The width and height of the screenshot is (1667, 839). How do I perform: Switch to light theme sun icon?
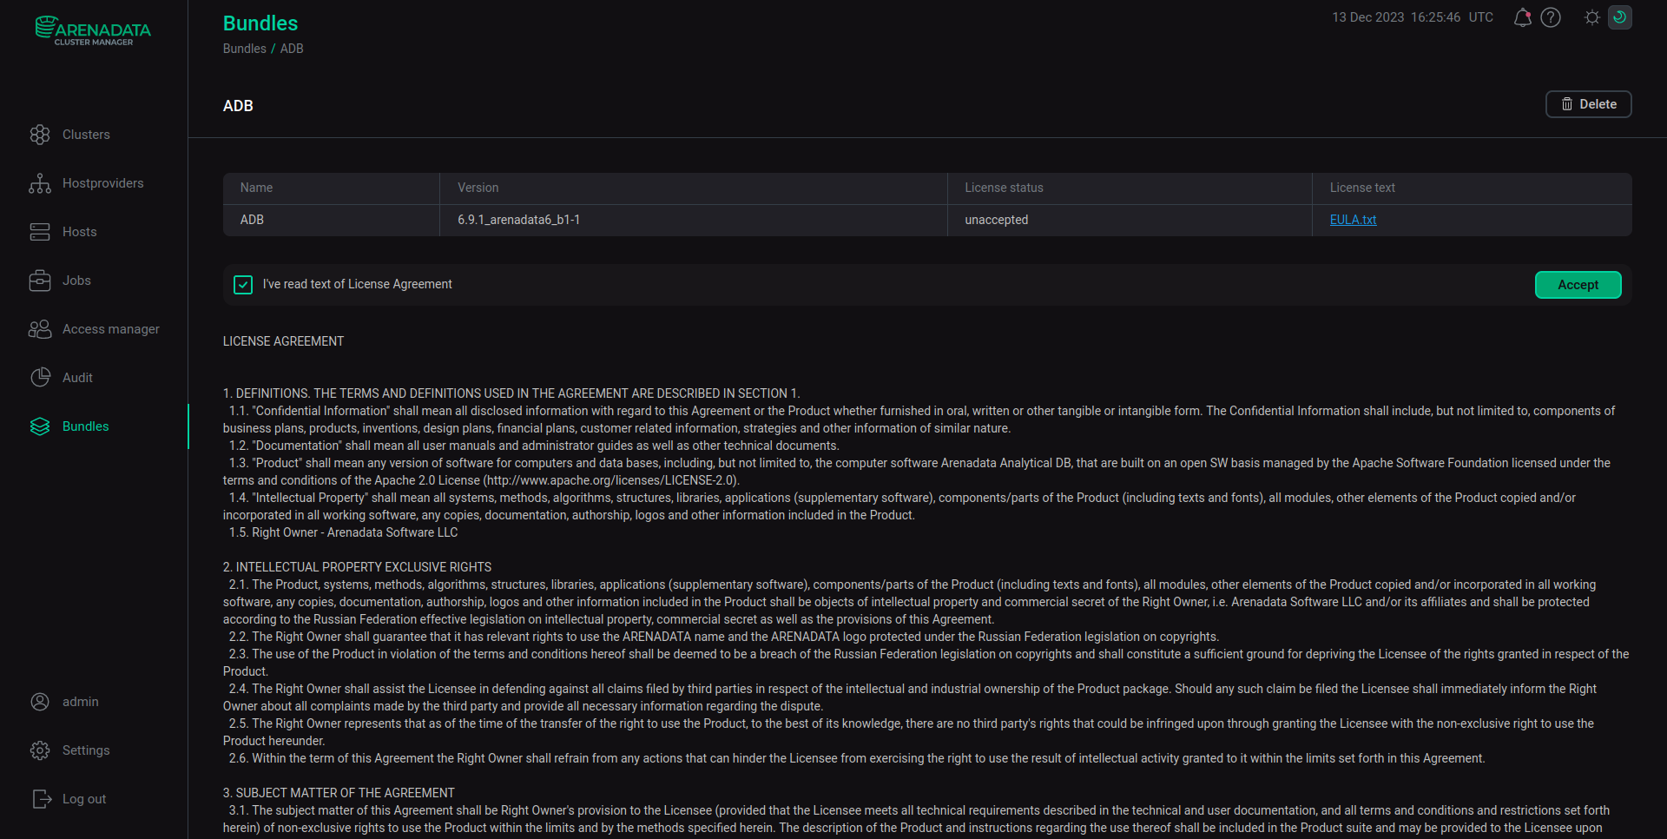click(1592, 17)
